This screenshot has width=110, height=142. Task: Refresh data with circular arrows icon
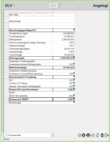click(x=98, y=135)
